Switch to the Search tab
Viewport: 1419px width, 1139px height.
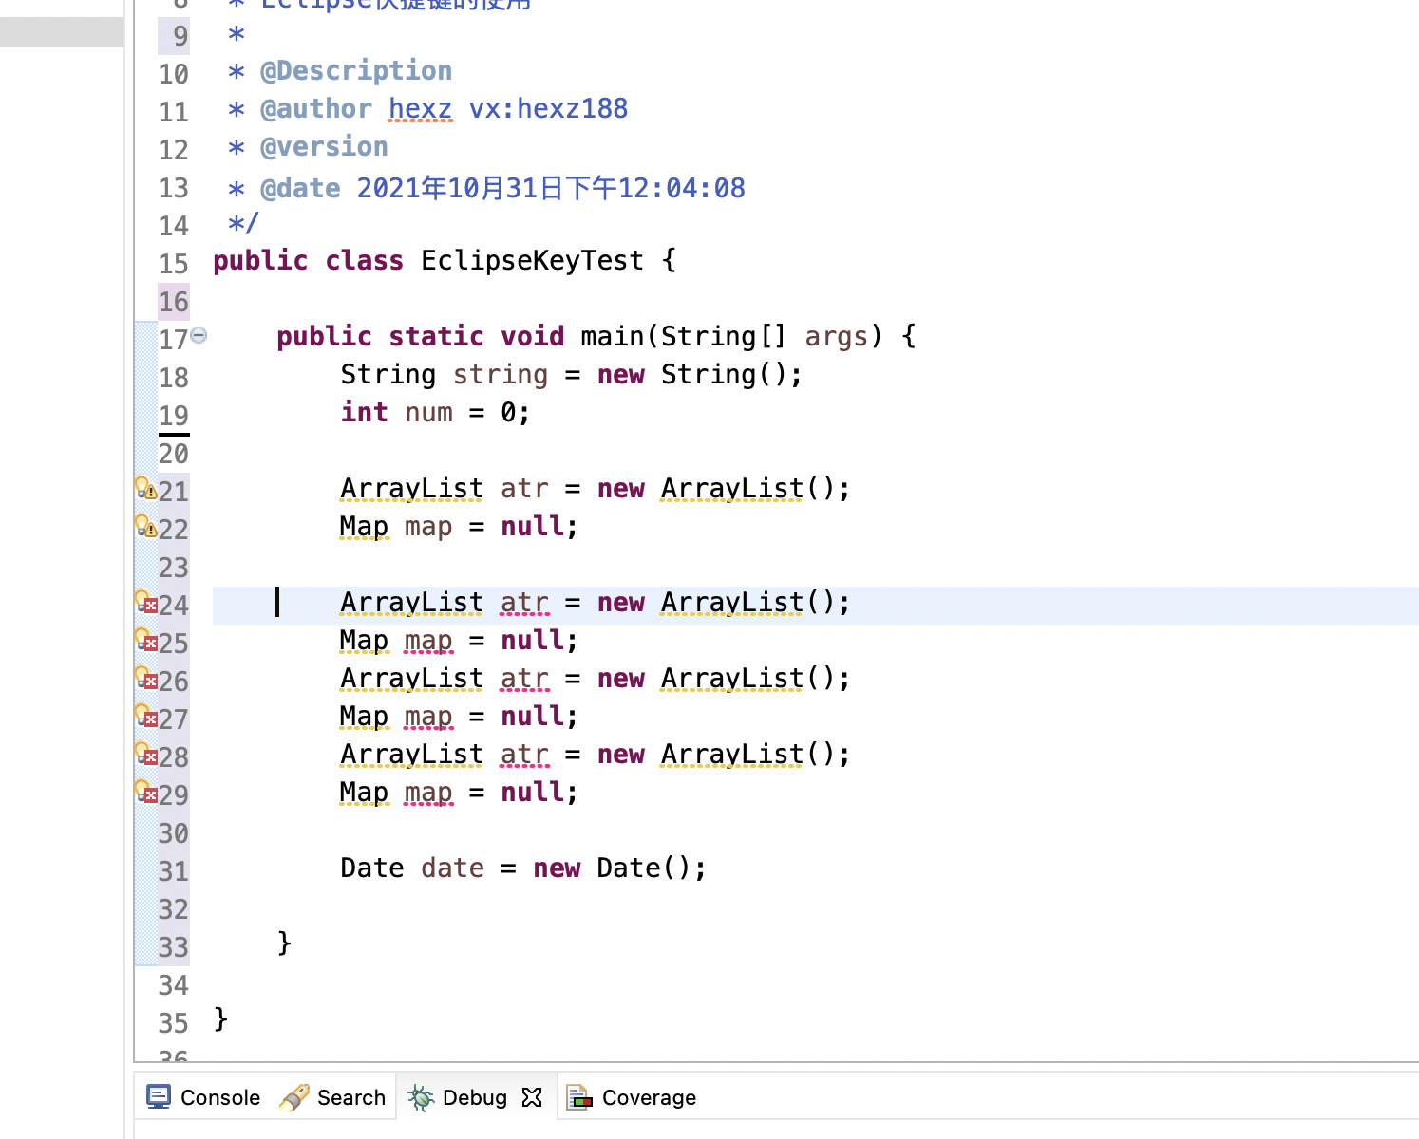point(333,1097)
